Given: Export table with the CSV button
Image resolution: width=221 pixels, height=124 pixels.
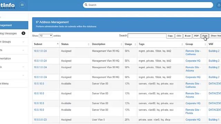Looking at the screenshot, I should [x=179, y=36].
